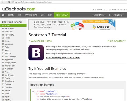Click the w3schools.com logo

click(19, 9)
